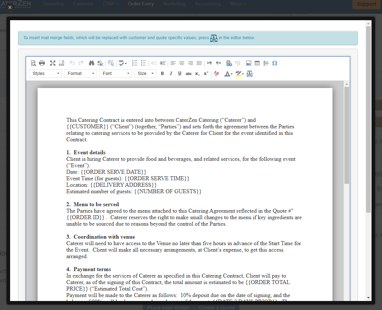Click the Select All icon
382x310 pixels.
coord(111,63)
